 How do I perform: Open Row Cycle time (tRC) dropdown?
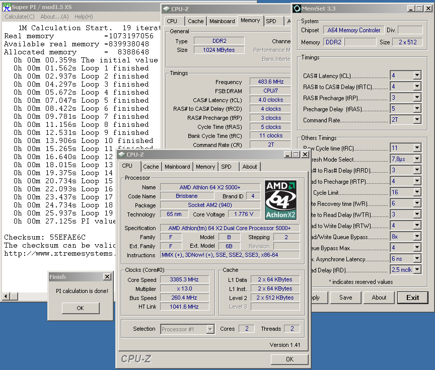click(x=417, y=148)
